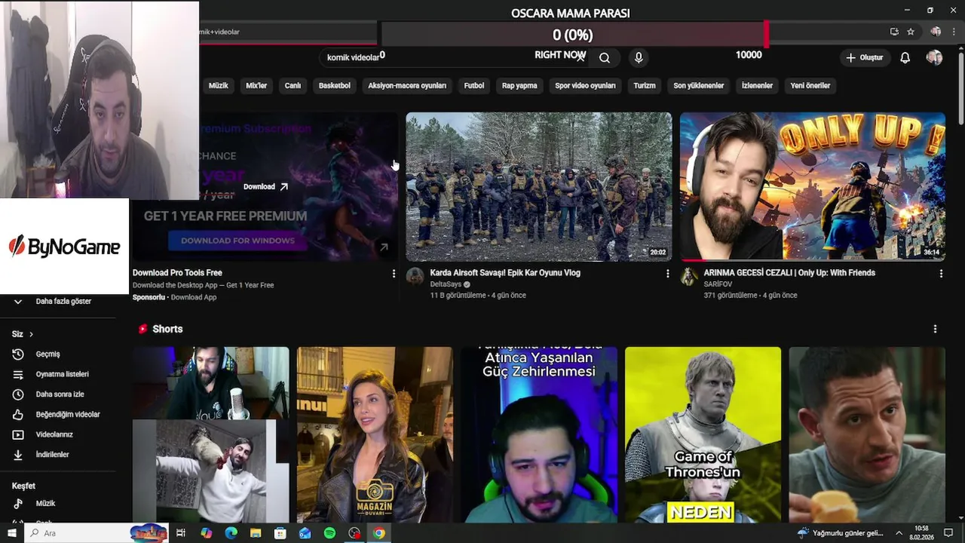Open the Karda Airsoft Savaşı video title
Screen dimensions: 965x543
[x=505, y=272]
